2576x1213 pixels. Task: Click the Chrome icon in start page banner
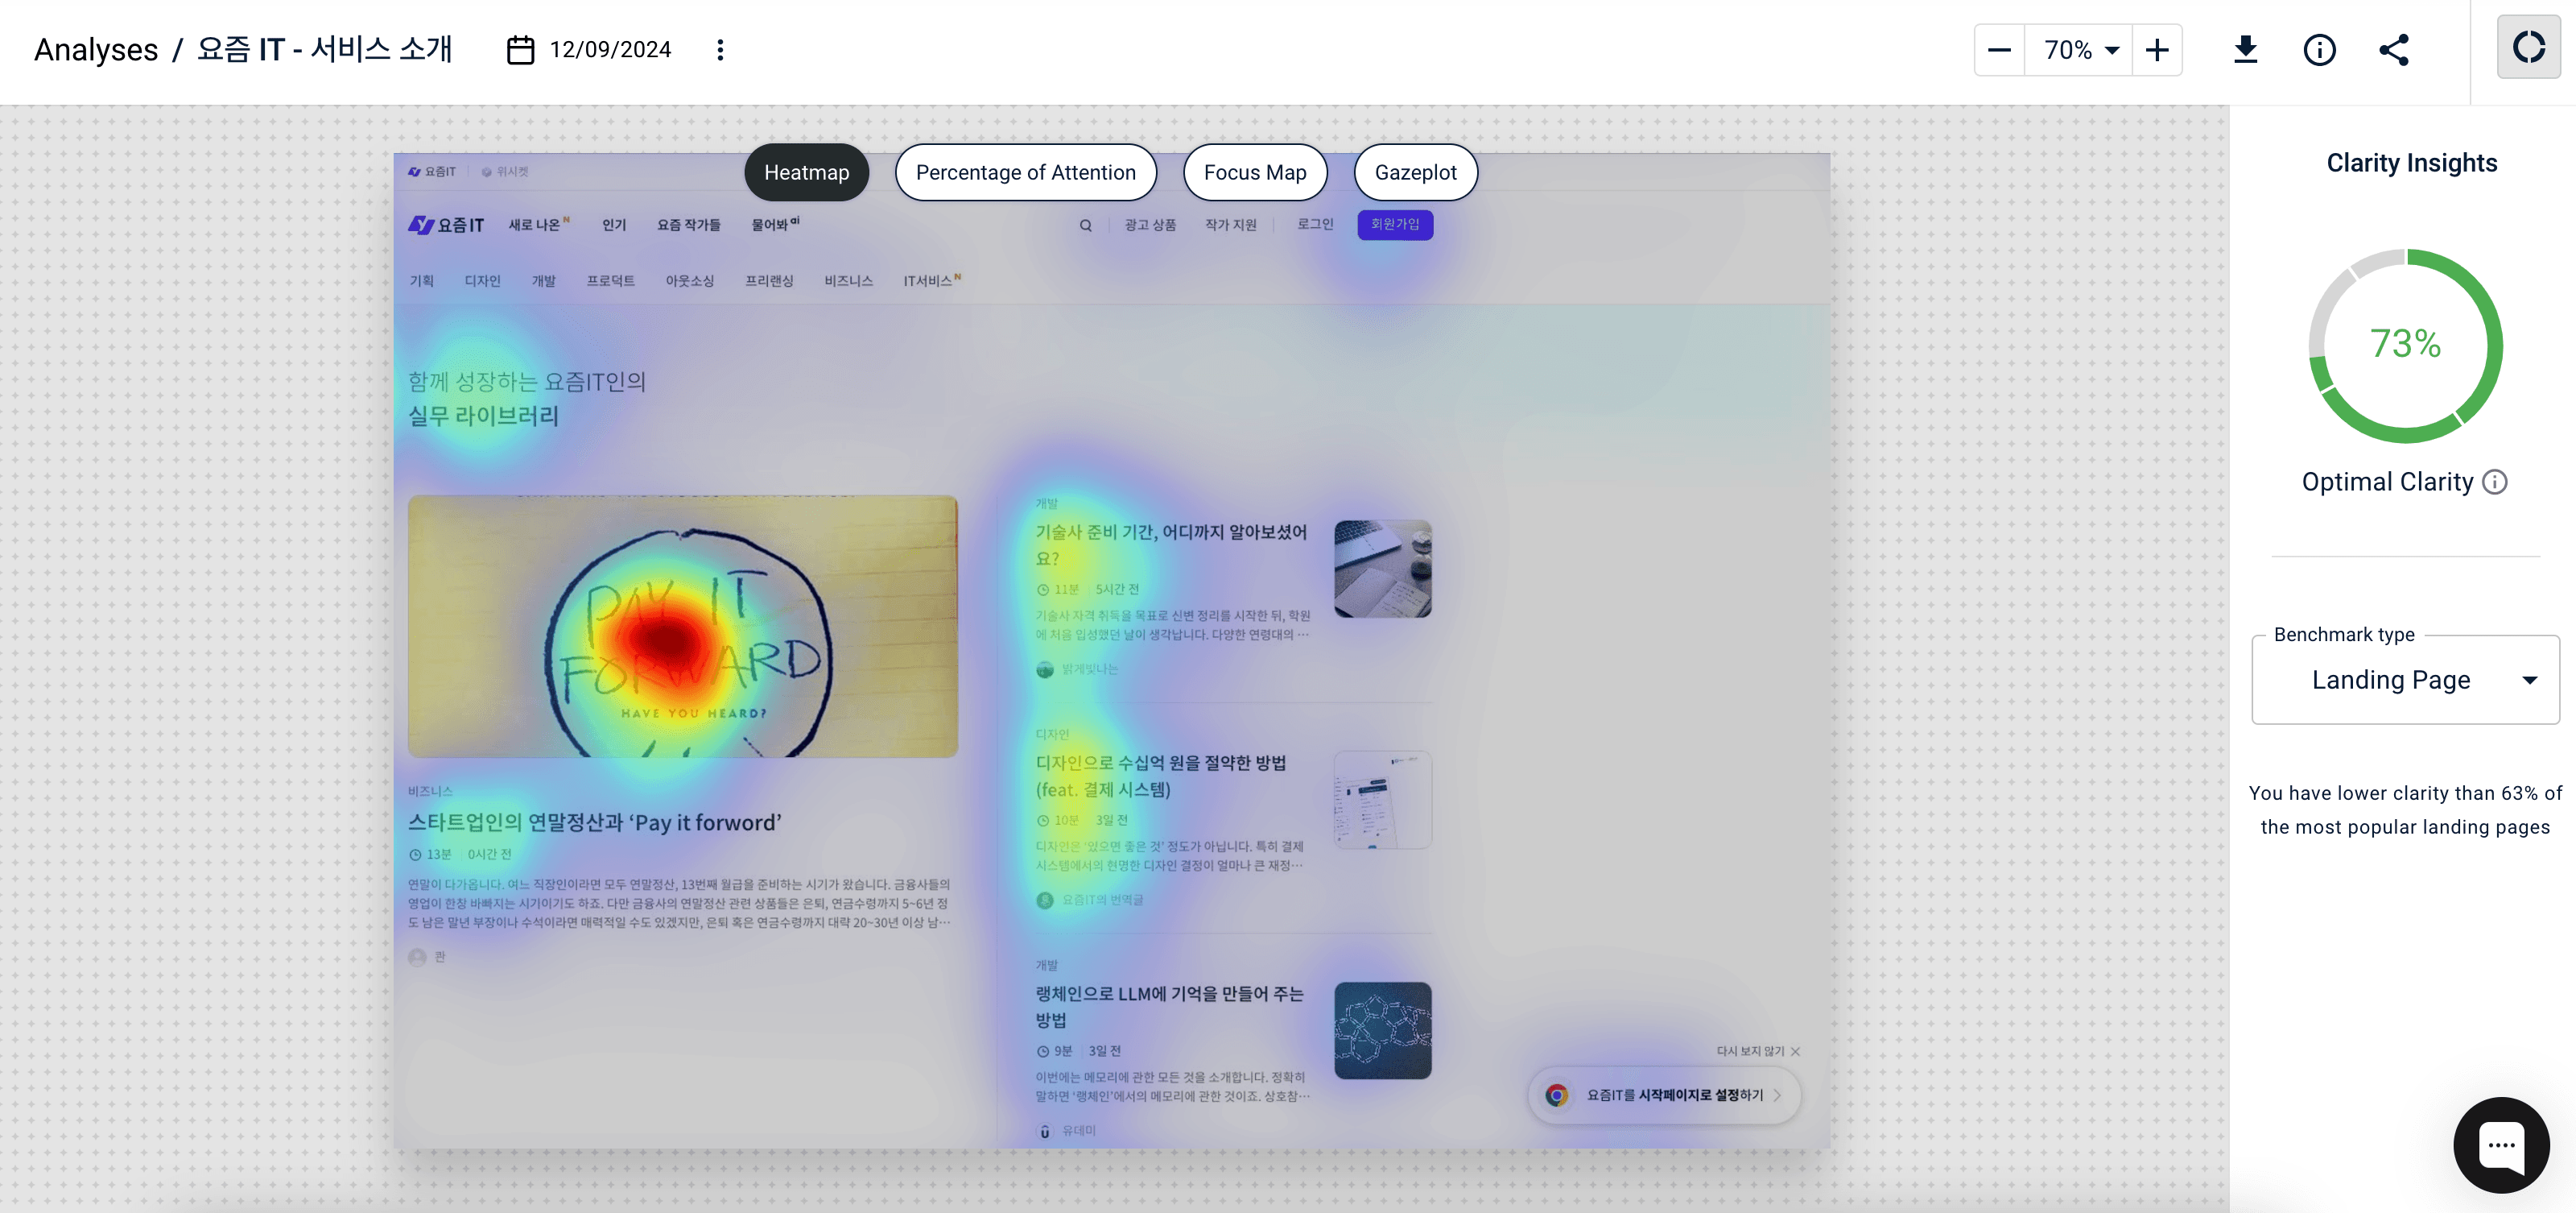click(x=1556, y=1095)
